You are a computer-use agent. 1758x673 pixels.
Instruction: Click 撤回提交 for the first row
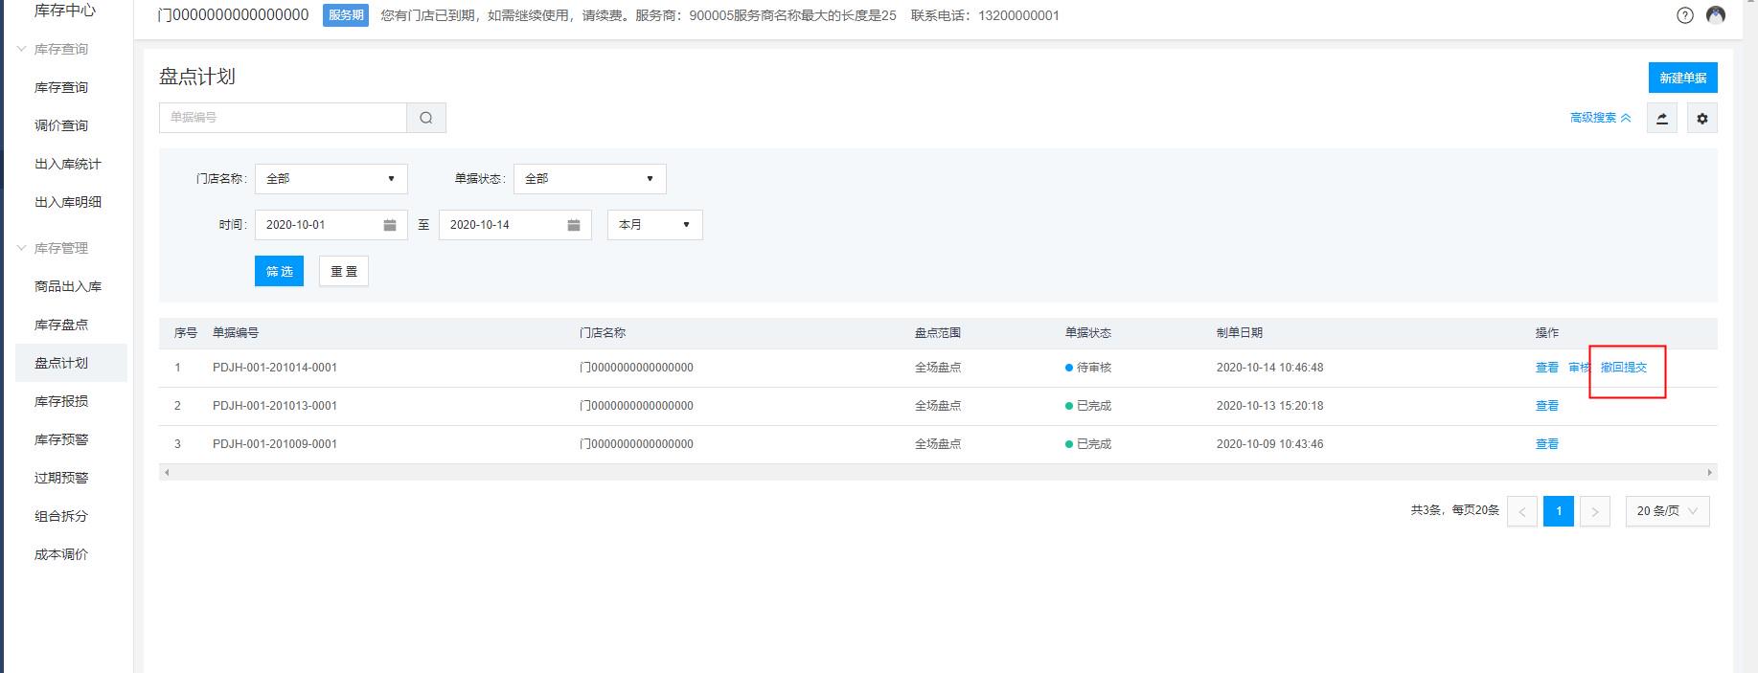(1624, 368)
